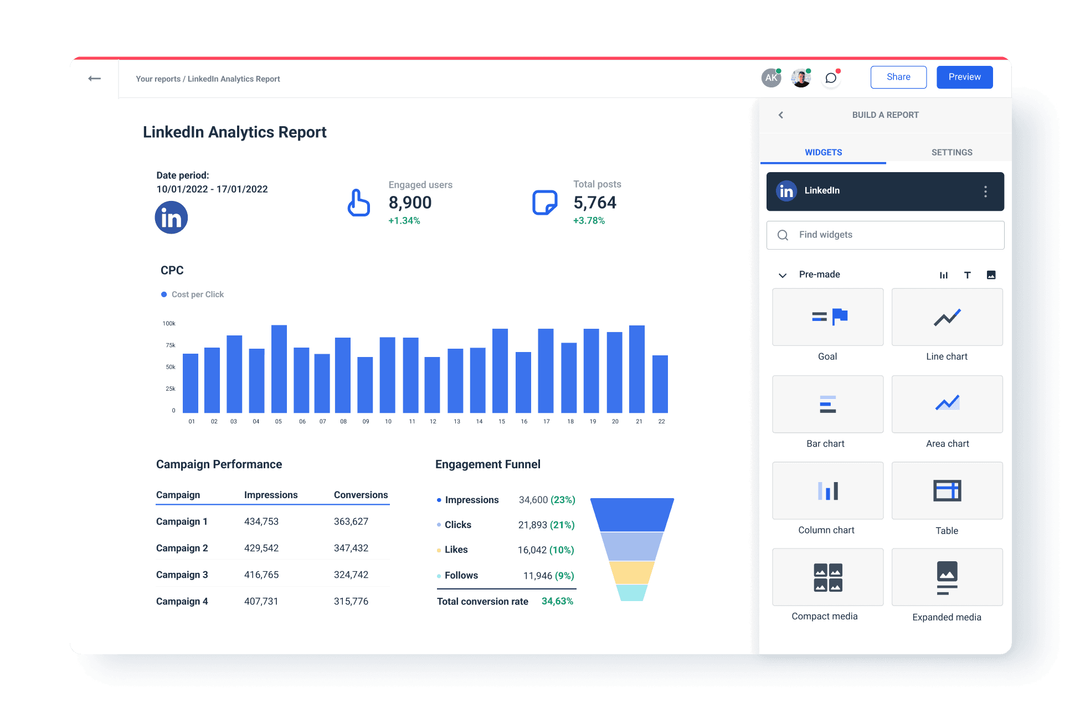The width and height of the screenshot is (1080, 714).
Task: Select the Expanded media widget
Action: 947,577
